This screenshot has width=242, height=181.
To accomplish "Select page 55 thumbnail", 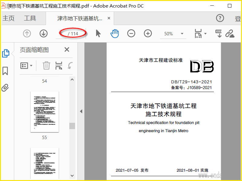I will (x=44, y=112).
